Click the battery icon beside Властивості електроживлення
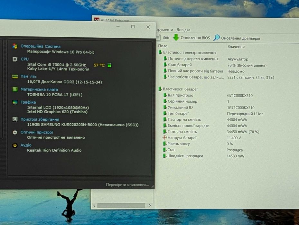Image resolution: width=299 pixels, height=225 pixels. pyautogui.click(x=160, y=52)
